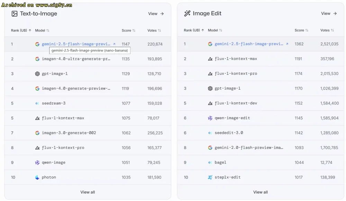Select gpt-image-1 in Text-to-Image table

(55, 73)
